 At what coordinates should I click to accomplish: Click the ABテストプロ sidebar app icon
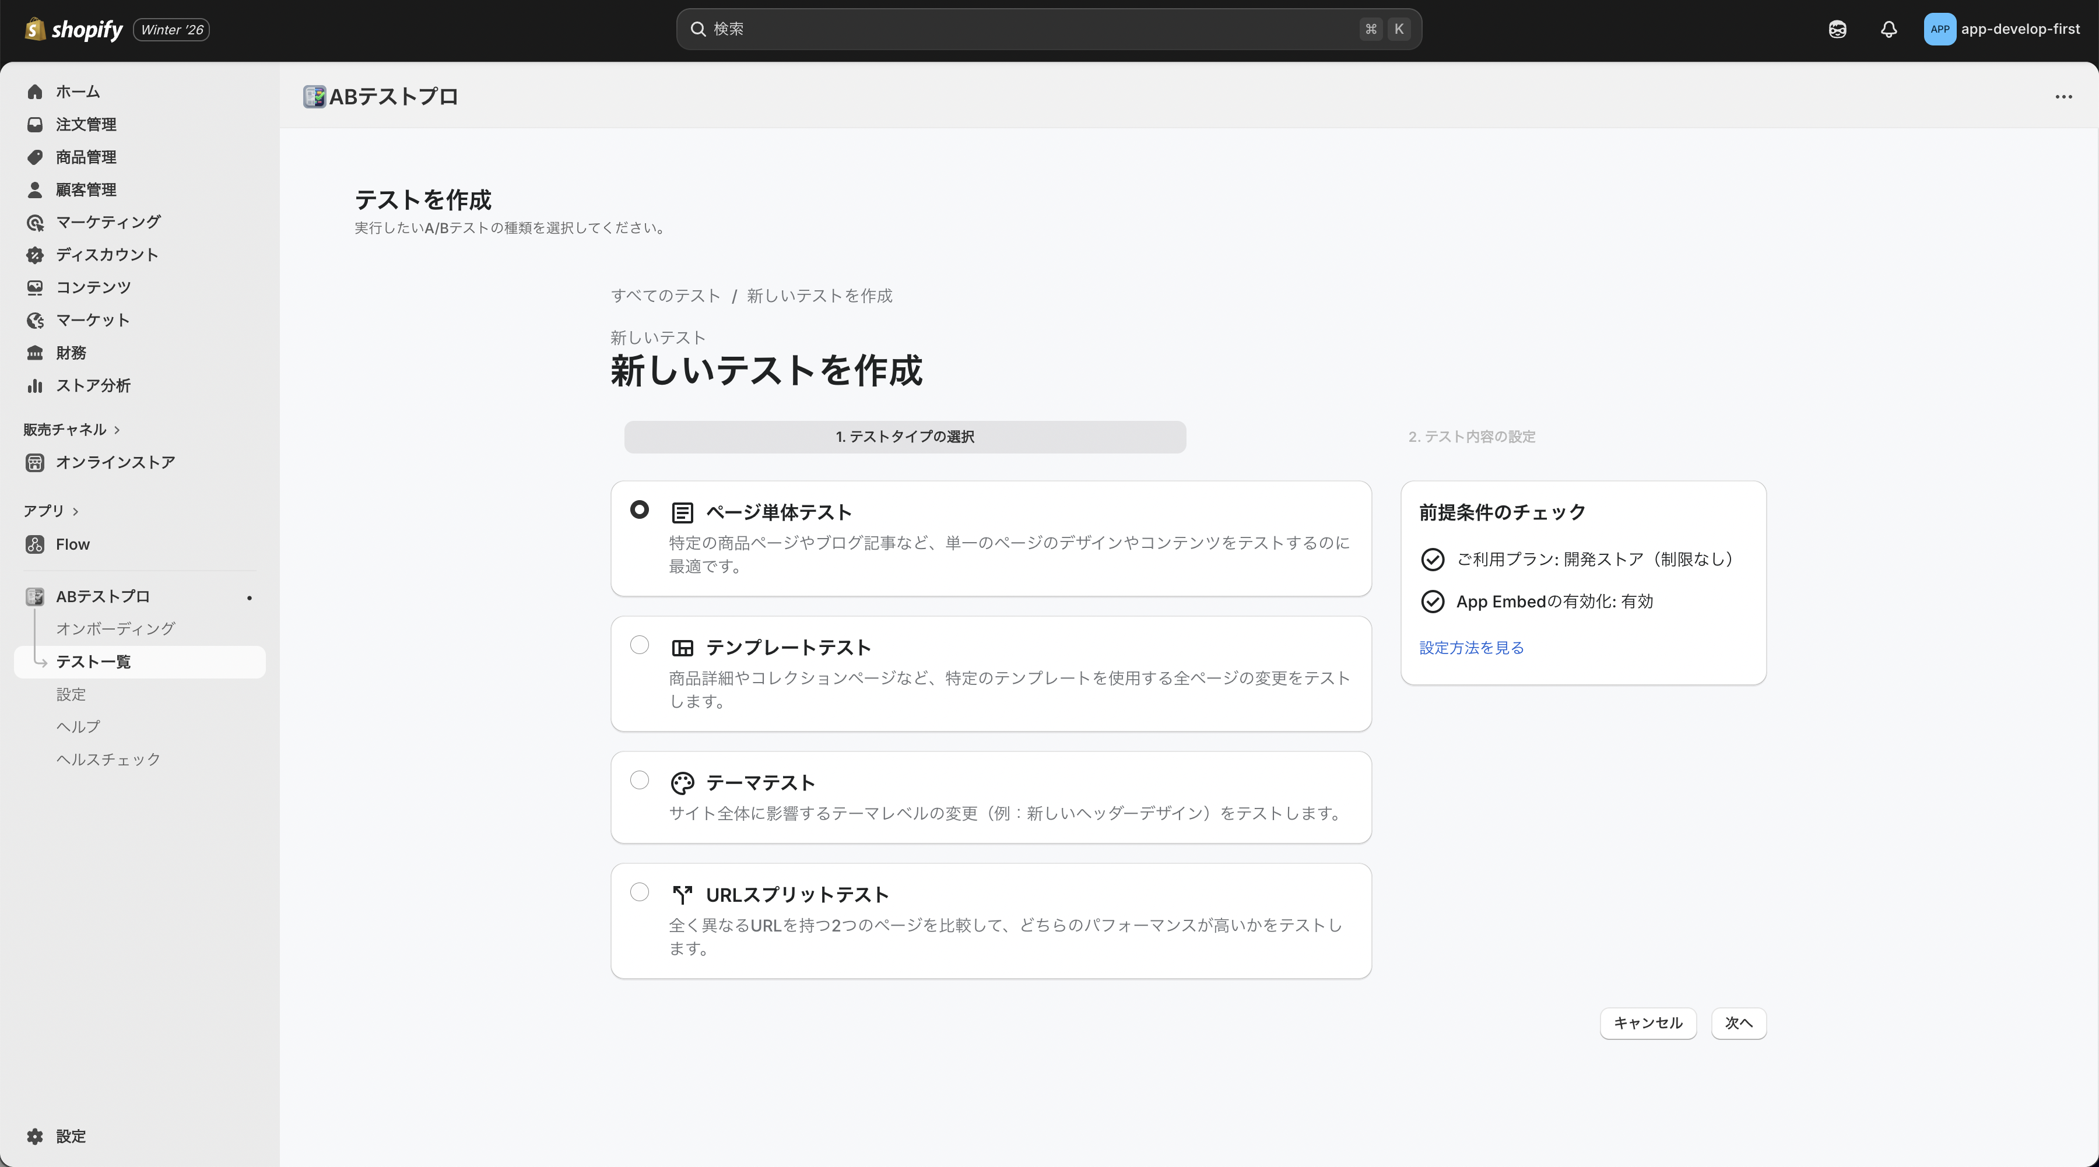[x=34, y=596]
